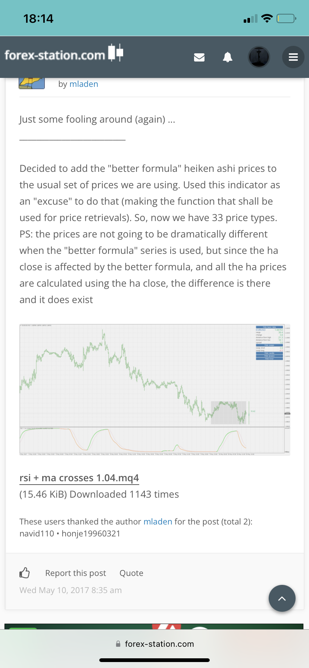Quote this post
The height and width of the screenshot is (668, 309).
coord(131,573)
